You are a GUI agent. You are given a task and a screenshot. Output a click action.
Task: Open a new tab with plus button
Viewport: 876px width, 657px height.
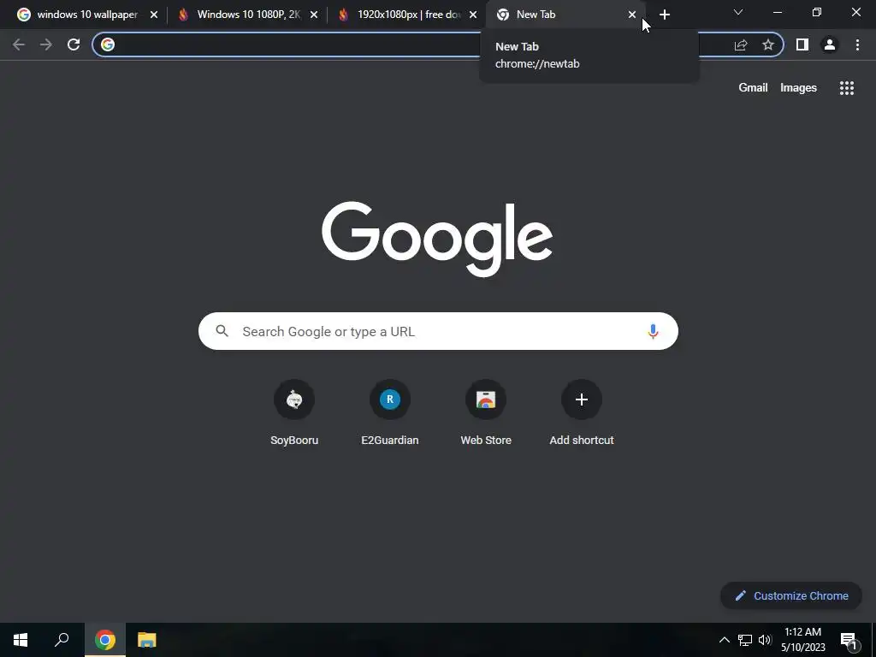pyautogui.click(x=664, y=15)
